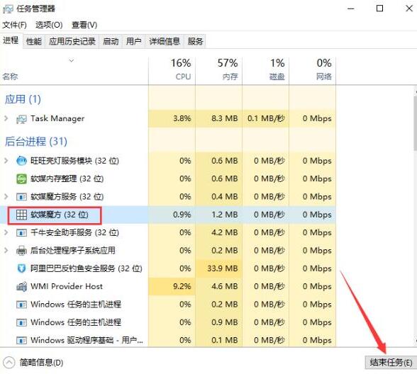Image resolution: width=417 pixels, height=374 pixels.
Task: Click the 结束任务(E) button
Action: point(391,363)
